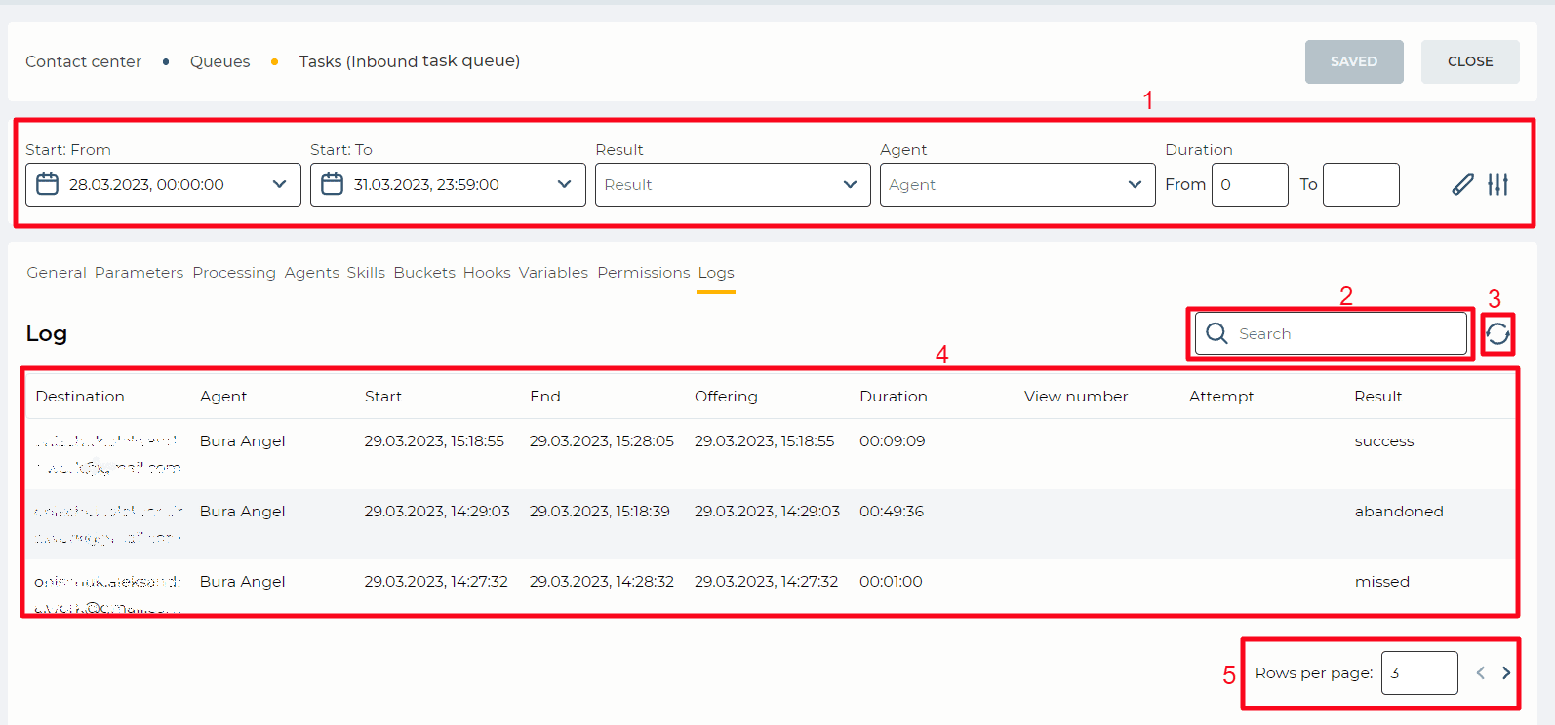
Task: Click the Offering column header
Action: [726, 397]
